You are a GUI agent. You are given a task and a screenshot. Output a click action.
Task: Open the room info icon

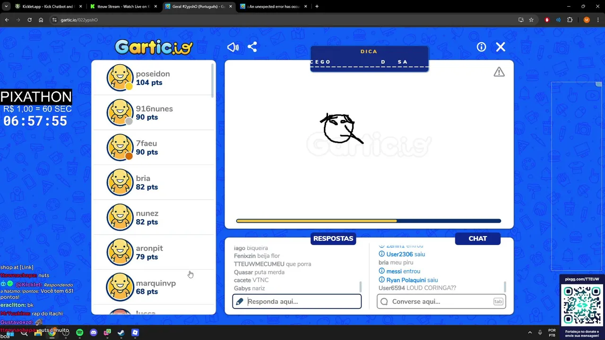tap(481, 47)
